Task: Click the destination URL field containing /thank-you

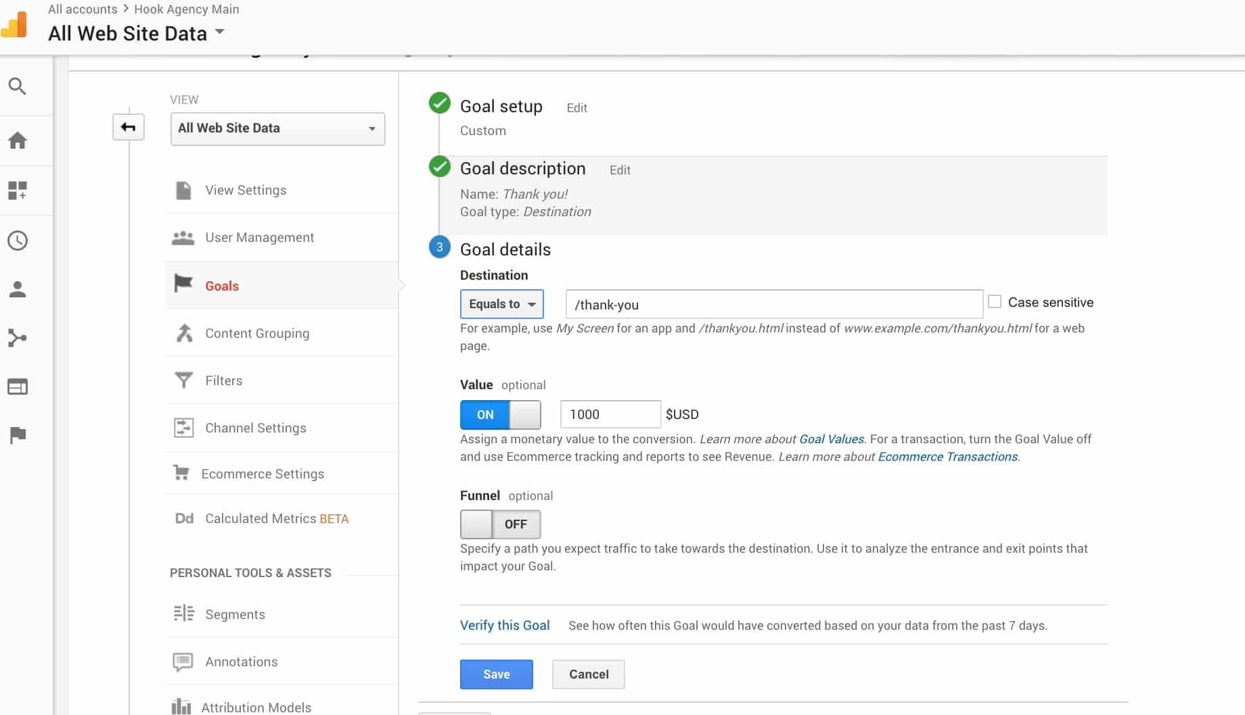Action: 773,305
